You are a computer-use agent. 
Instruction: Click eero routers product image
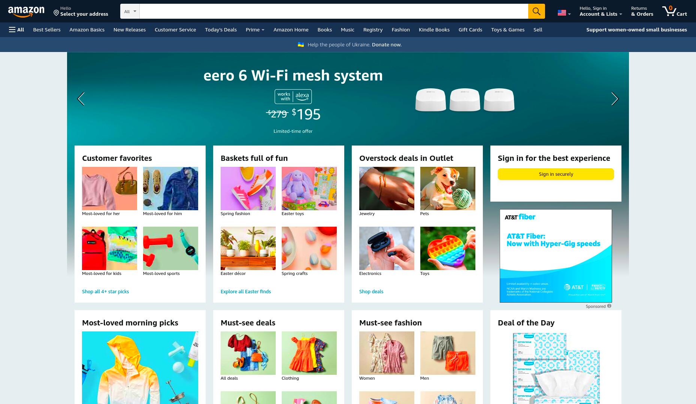pyautogui.click(x=465, y=100)
